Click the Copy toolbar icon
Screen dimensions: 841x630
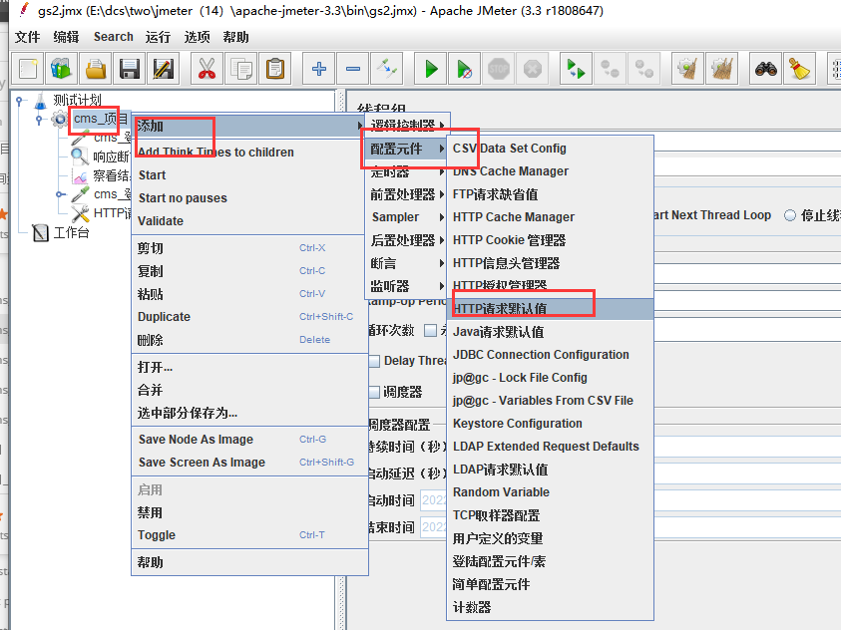(240, 69)
